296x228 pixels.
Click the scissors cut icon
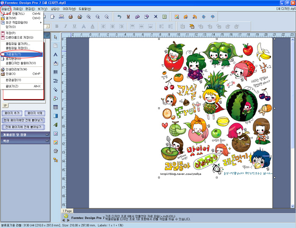coord(128,17)
